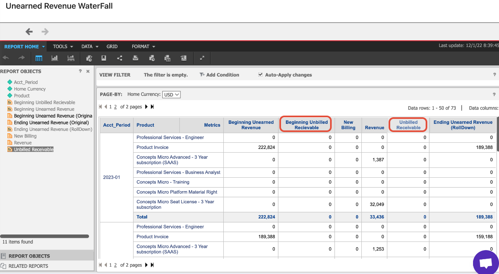Click the 32,049 revenue value
This screenshot has height=274, width=499.
coord(377,204)
